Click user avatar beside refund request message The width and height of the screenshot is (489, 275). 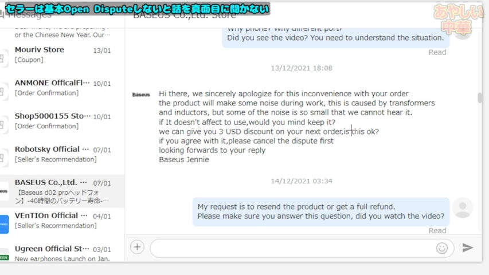coord(463,208)
